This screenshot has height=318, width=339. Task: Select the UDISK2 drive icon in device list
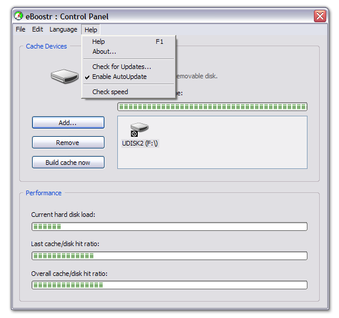(x=139, y=129)
